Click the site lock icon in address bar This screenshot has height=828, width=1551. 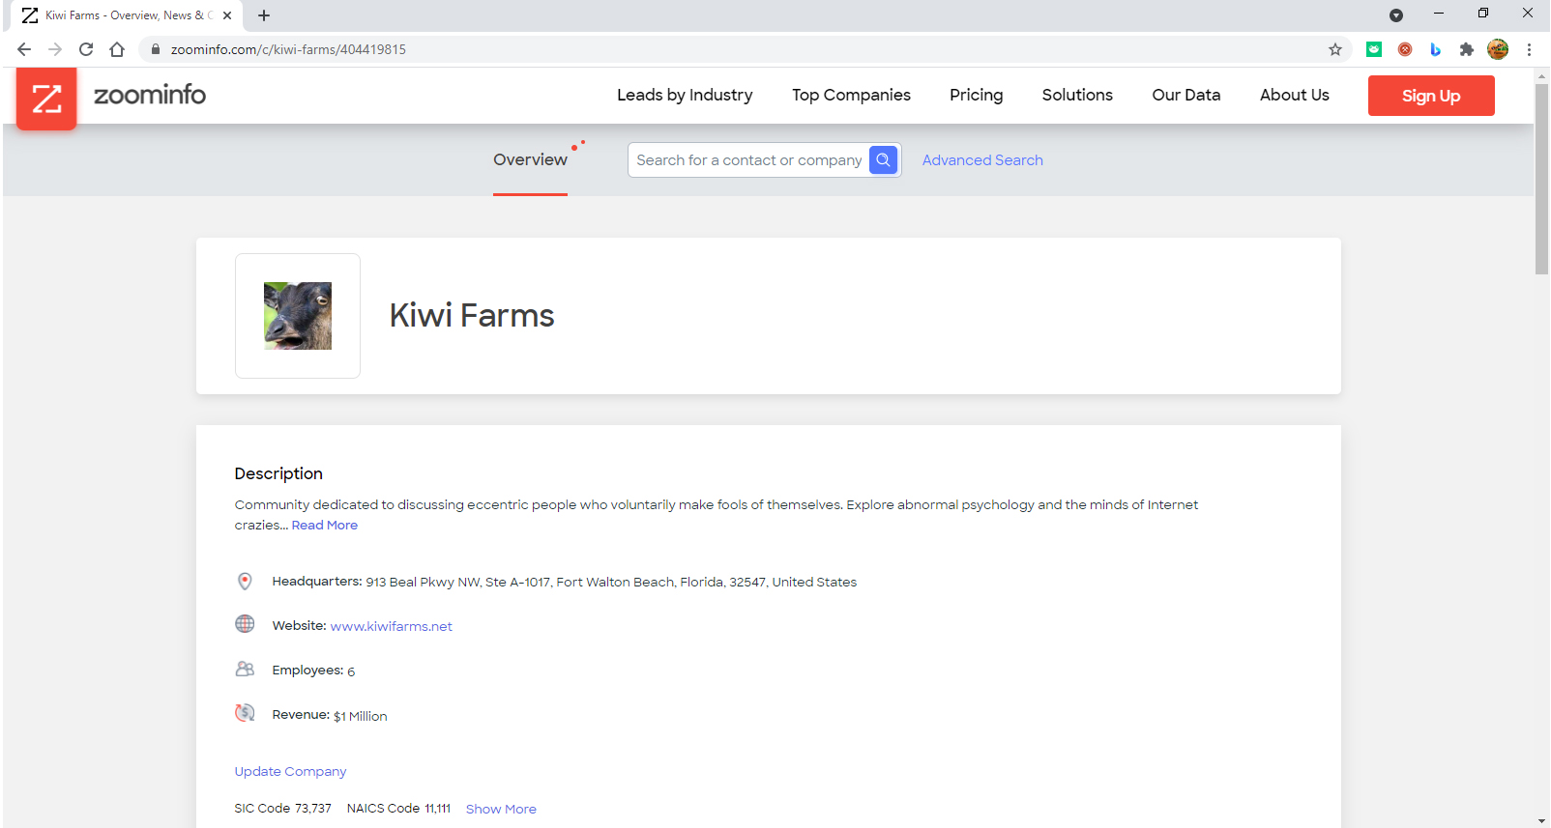[x=155, y=49]
